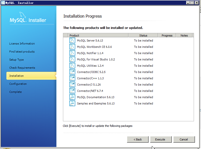Click the MySQL Installer title bar icon
This screenshot has height=149, width=201.
pos(3,3)
